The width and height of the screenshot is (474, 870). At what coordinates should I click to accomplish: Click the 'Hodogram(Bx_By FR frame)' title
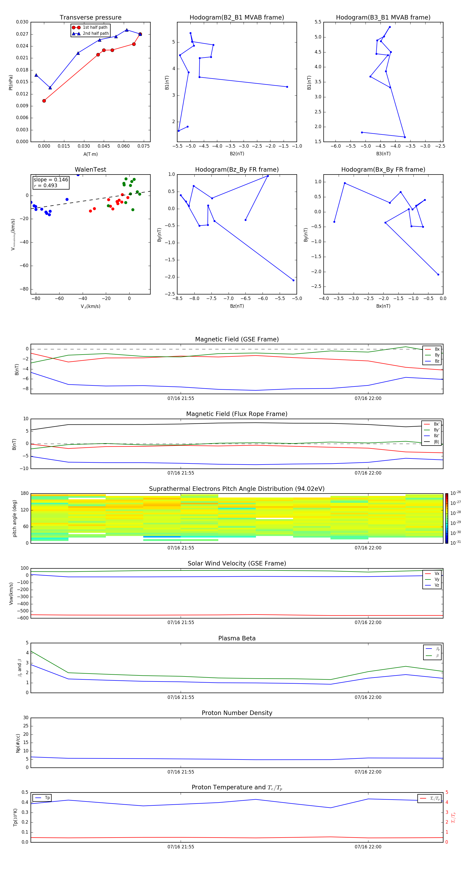pos(383,170)
